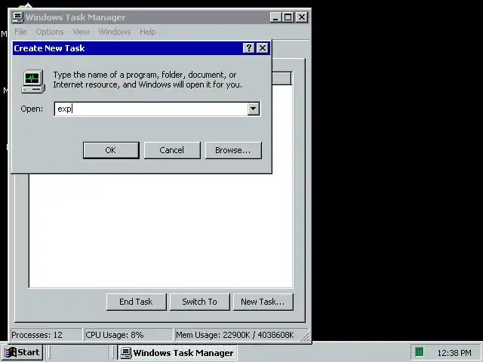Open the Options menu in Task Manager
The width and height of the screenshot is (483, 362).
pyautogui.click(x=50, y=32)
